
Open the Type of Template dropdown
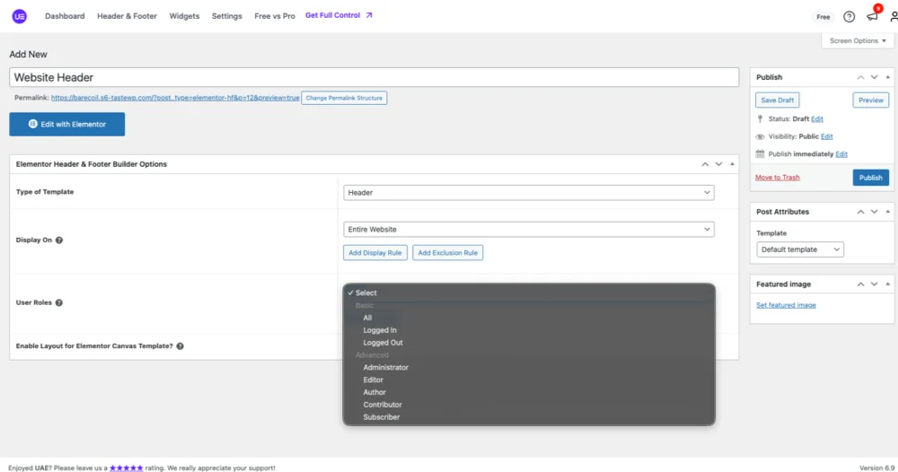pos(529,193)
